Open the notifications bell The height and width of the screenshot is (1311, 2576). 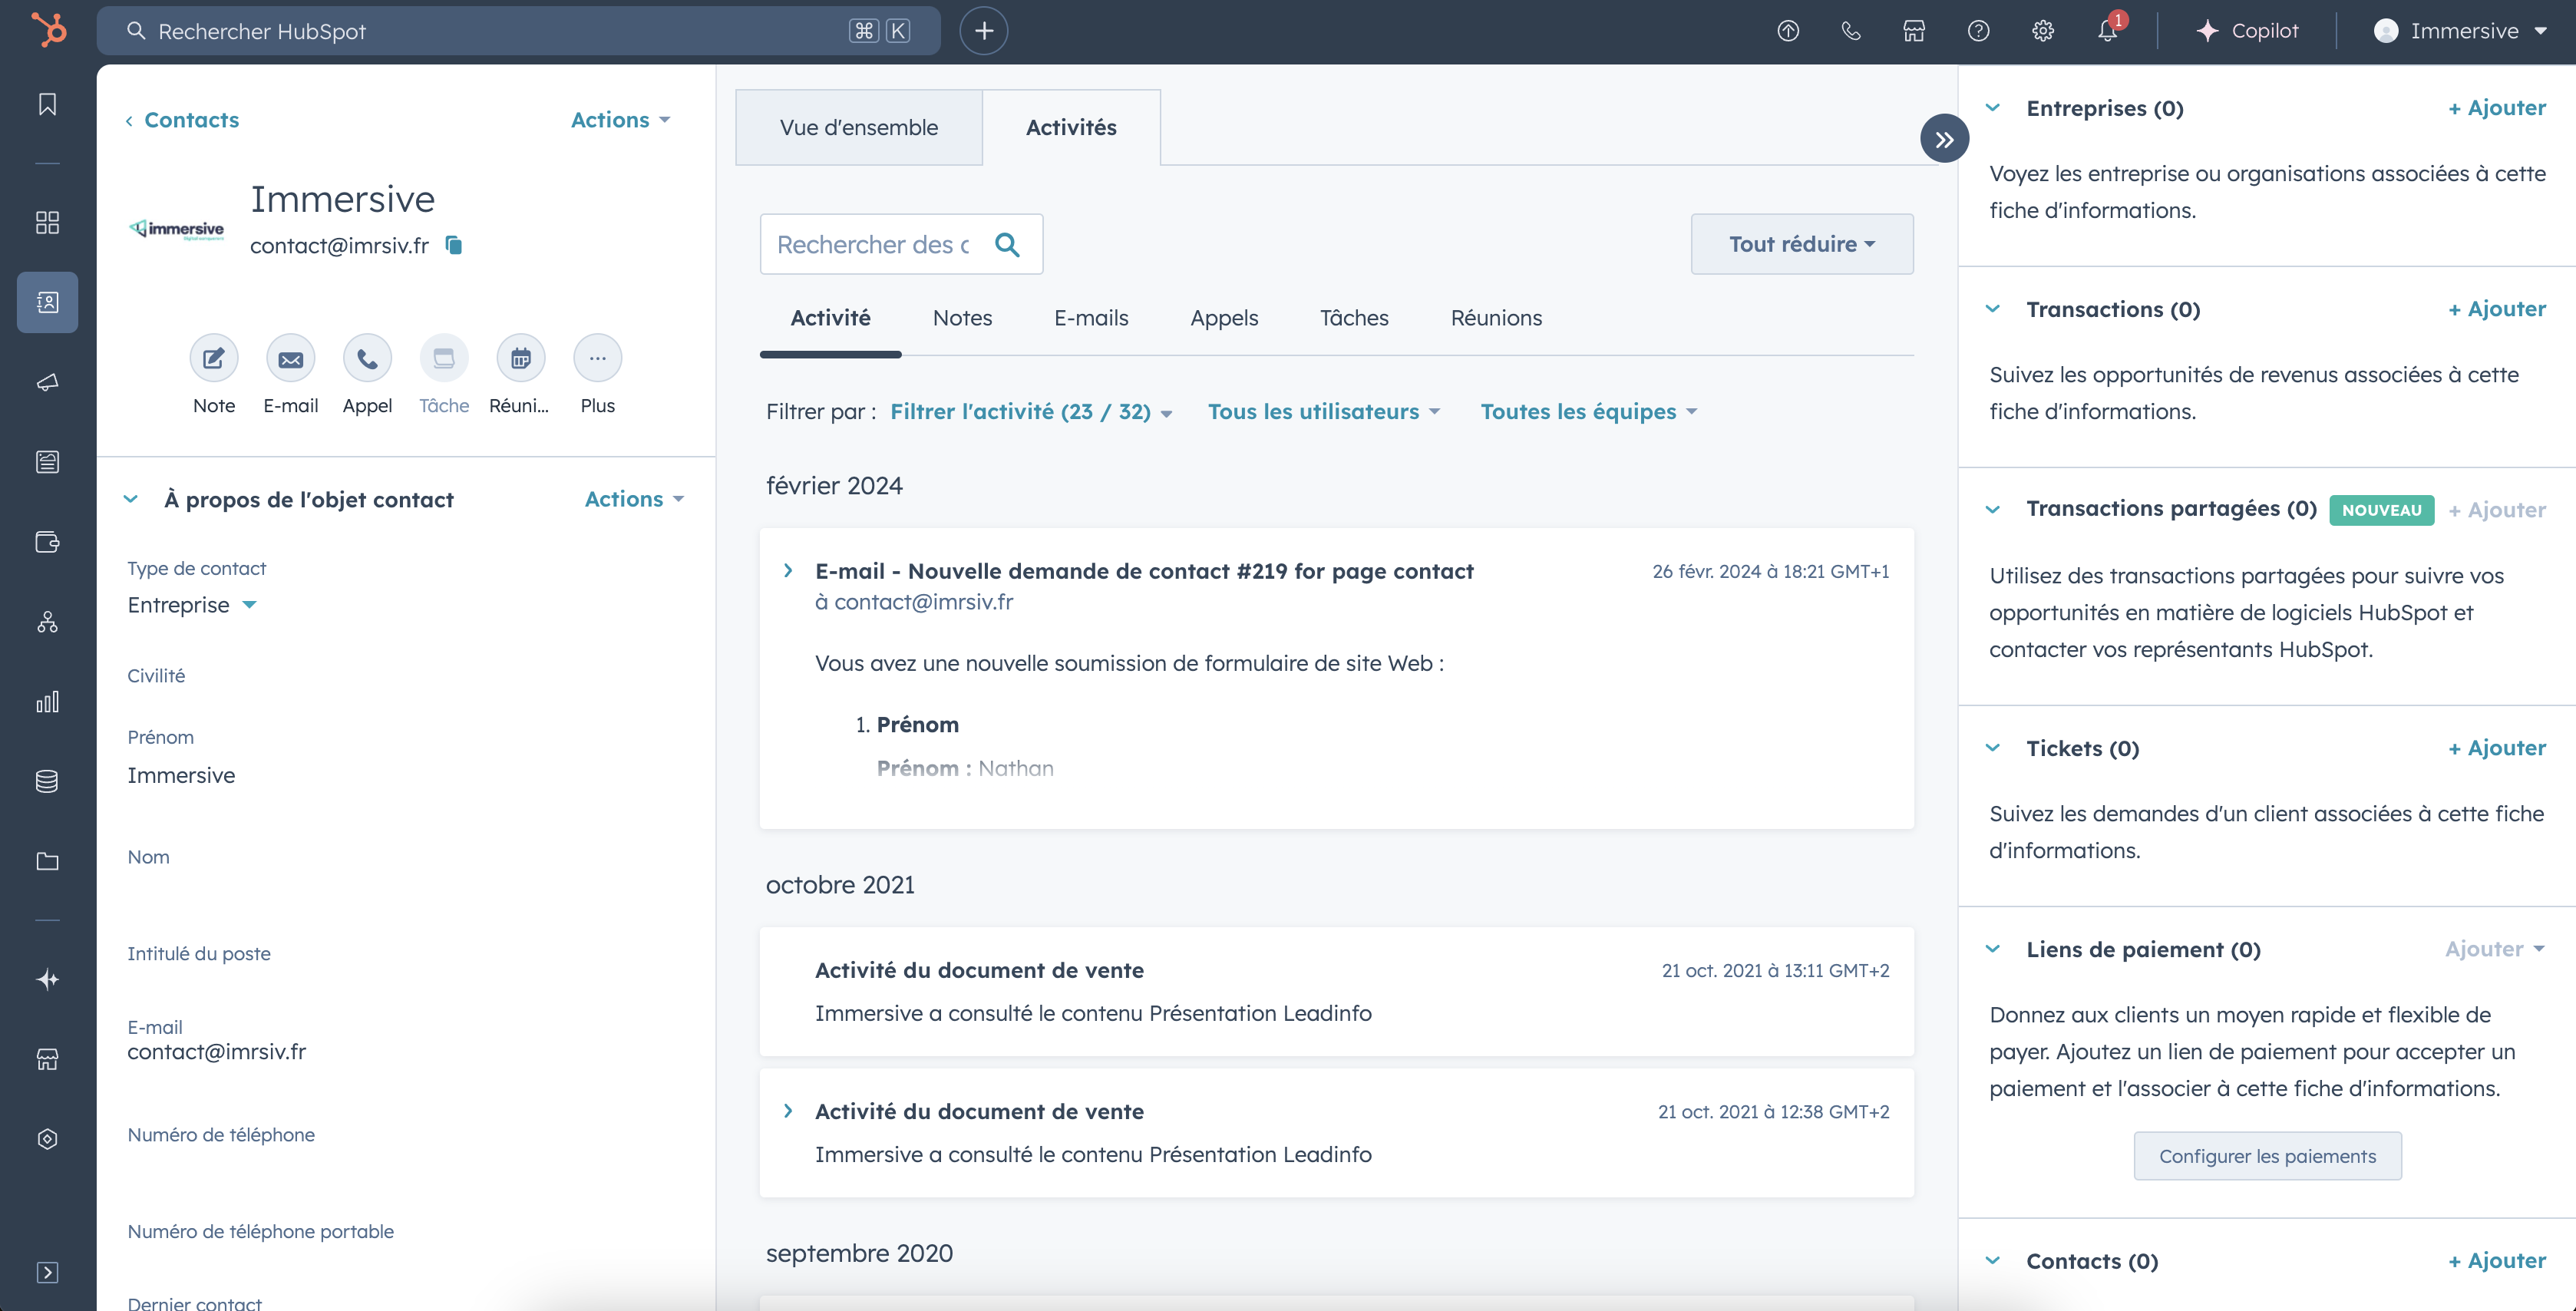pyautogui.click(x=2107, y=31)
